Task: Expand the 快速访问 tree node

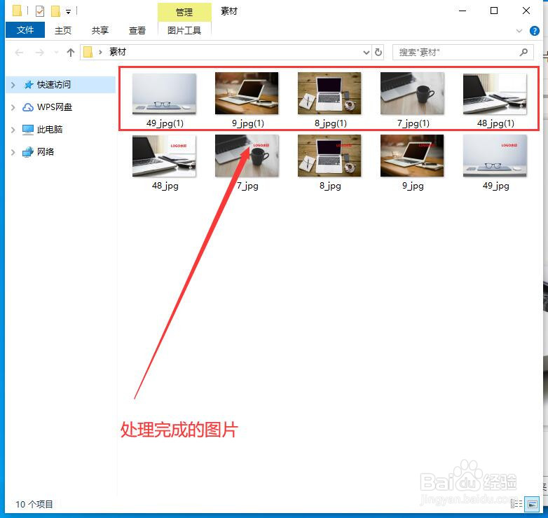Action: 13,85
